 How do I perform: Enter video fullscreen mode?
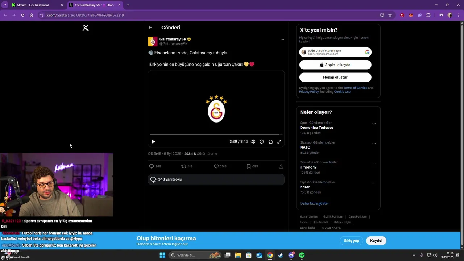279,142
